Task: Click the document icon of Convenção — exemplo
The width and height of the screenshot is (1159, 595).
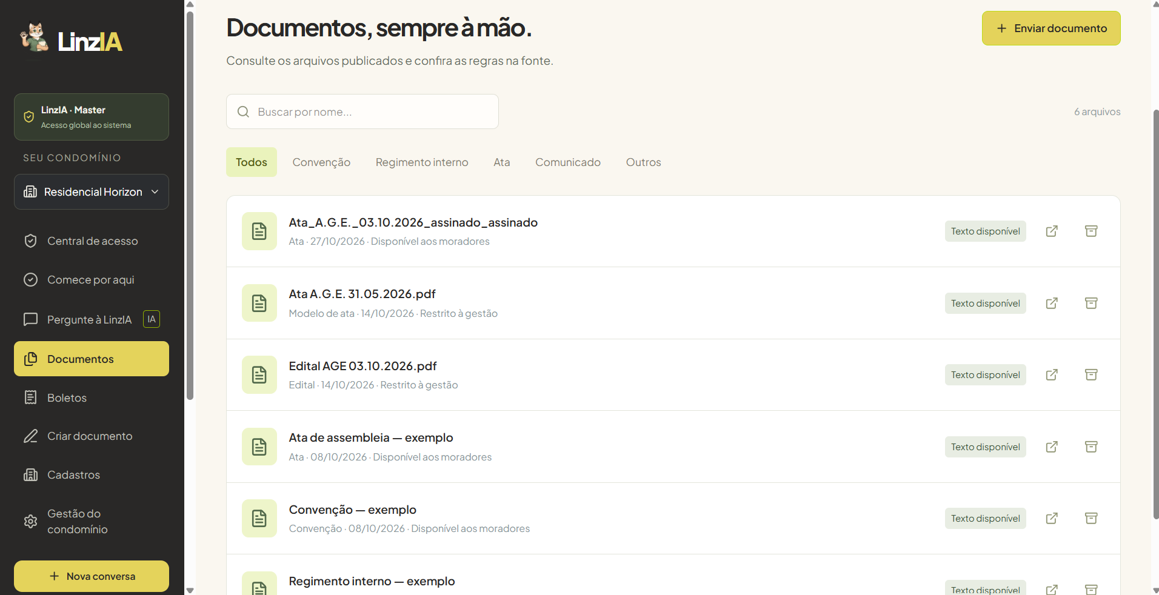Action: click(x=259, y=519)
